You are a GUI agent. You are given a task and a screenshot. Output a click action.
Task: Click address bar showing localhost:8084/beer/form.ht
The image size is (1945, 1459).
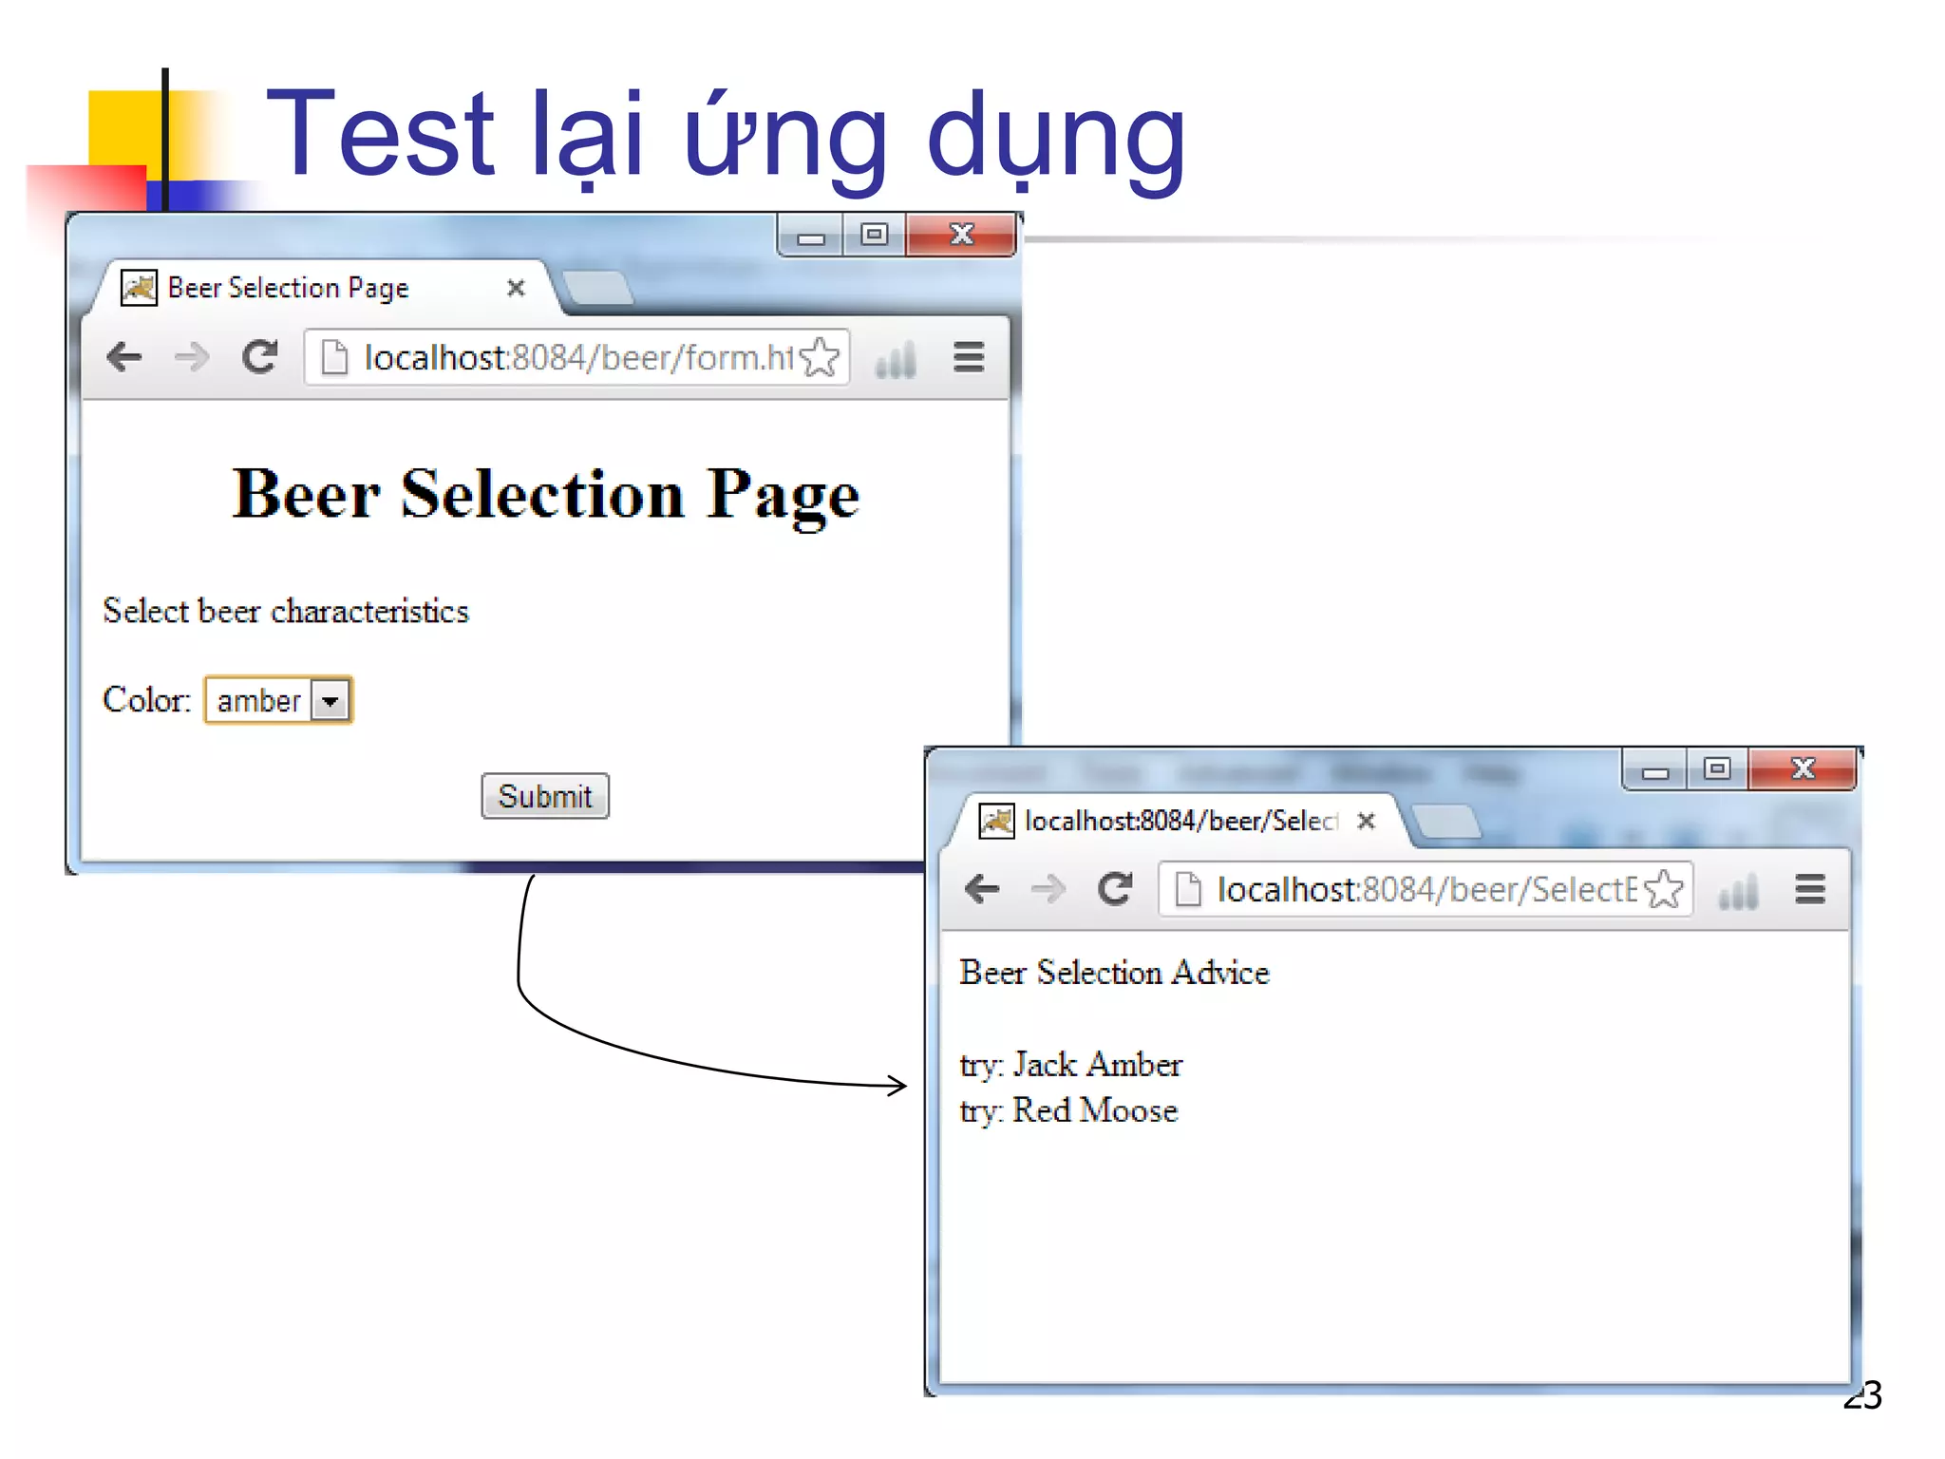tap(576, 358)
